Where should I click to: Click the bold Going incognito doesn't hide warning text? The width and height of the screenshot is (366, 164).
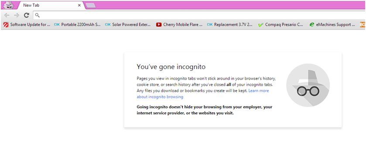pos(205,110)
